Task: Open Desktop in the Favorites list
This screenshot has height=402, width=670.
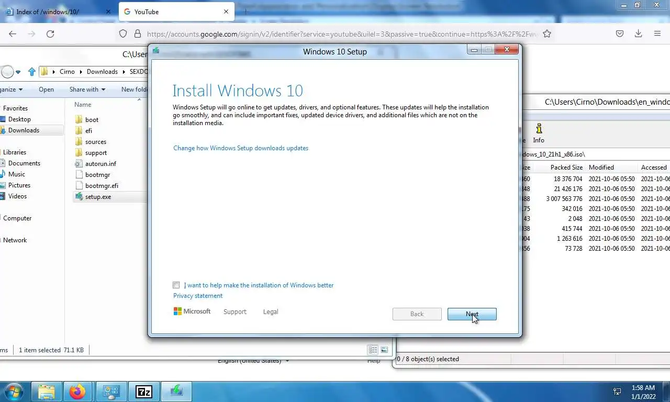Action: click(19, 119)
